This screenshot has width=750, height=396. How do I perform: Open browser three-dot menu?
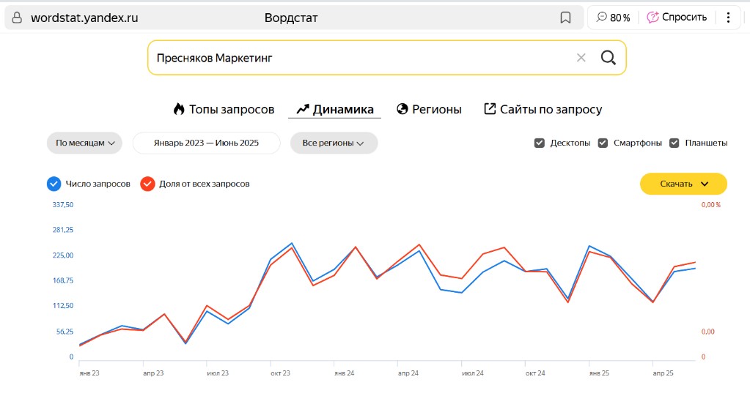click(x=728, y=18)
